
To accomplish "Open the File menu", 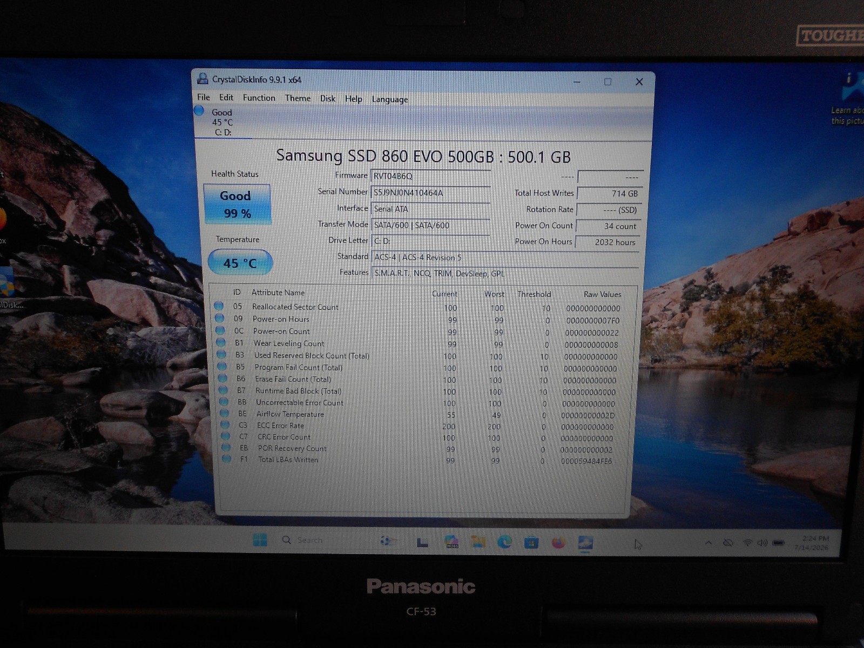I will (x=204, y=97).
